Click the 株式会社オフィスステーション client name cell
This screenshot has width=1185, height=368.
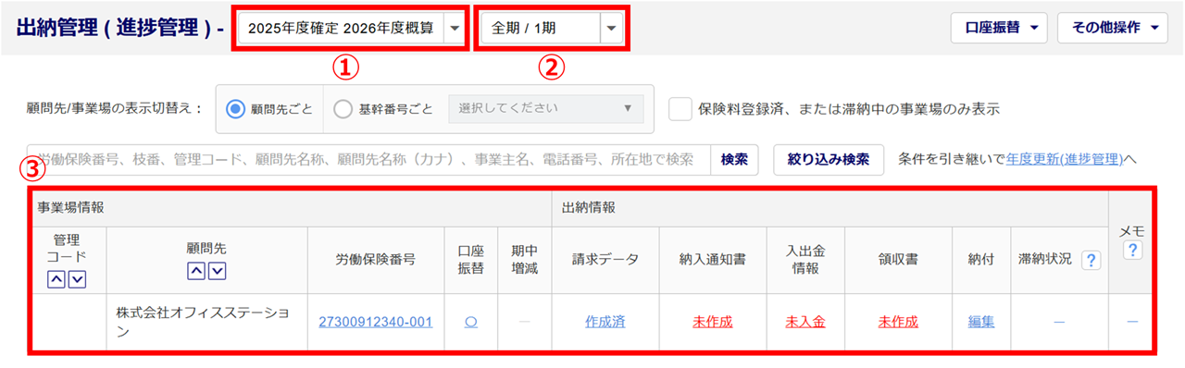[x=207, y=322]
